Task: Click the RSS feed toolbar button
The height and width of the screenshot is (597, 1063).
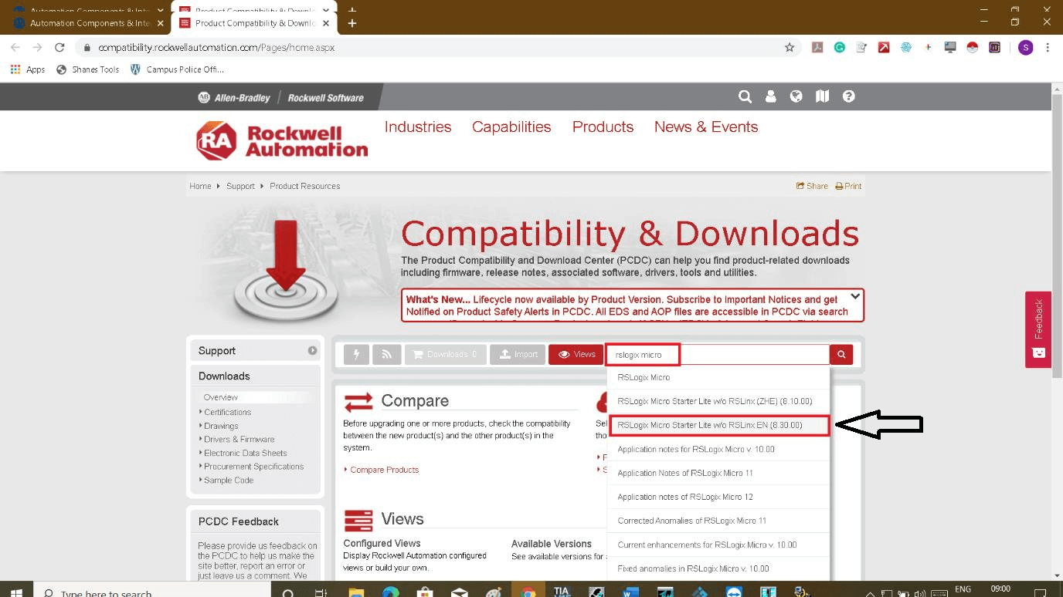Action: pos(386,354)
